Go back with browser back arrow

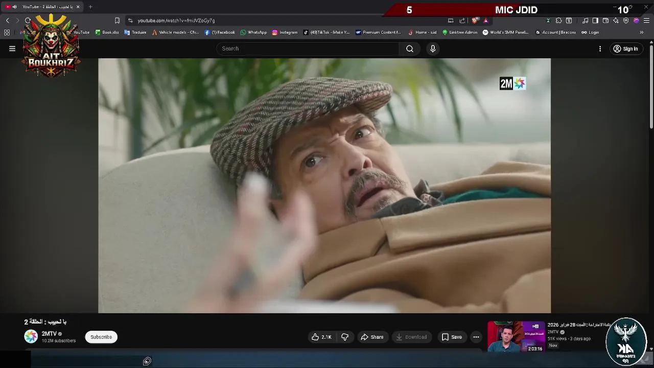7,20
